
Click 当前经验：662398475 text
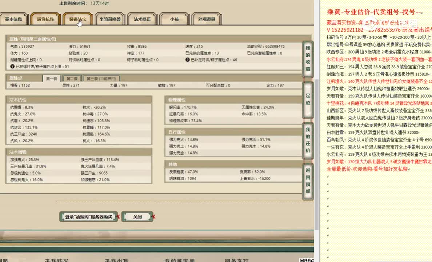(x=266, y=46)
